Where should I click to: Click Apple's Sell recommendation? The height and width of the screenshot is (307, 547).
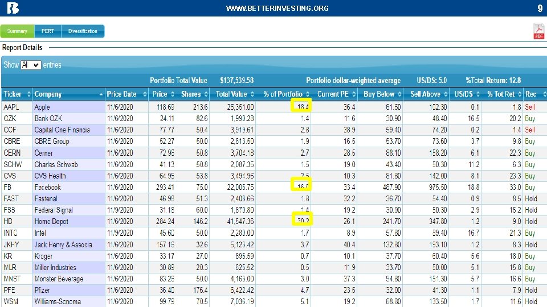pyautogui.click(x=530, y=107)
